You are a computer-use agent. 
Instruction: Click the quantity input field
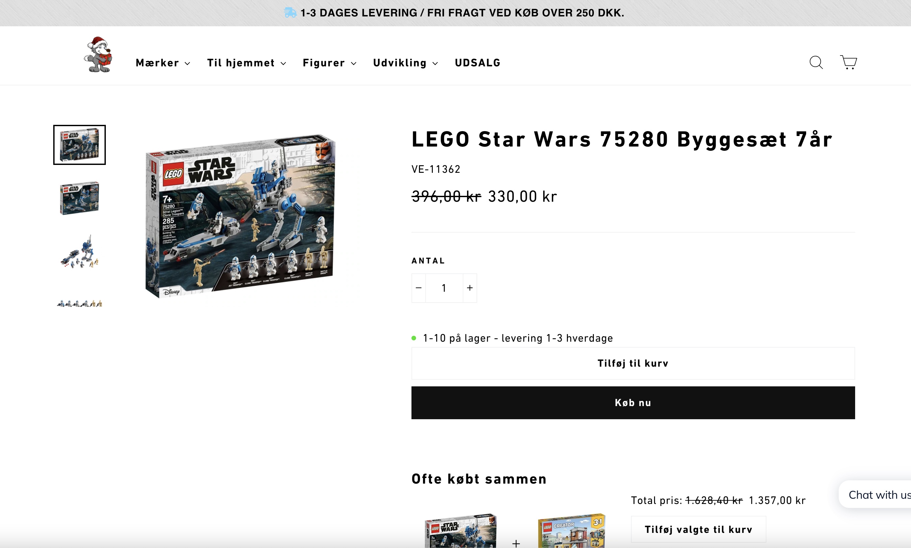tap(444, 288)
